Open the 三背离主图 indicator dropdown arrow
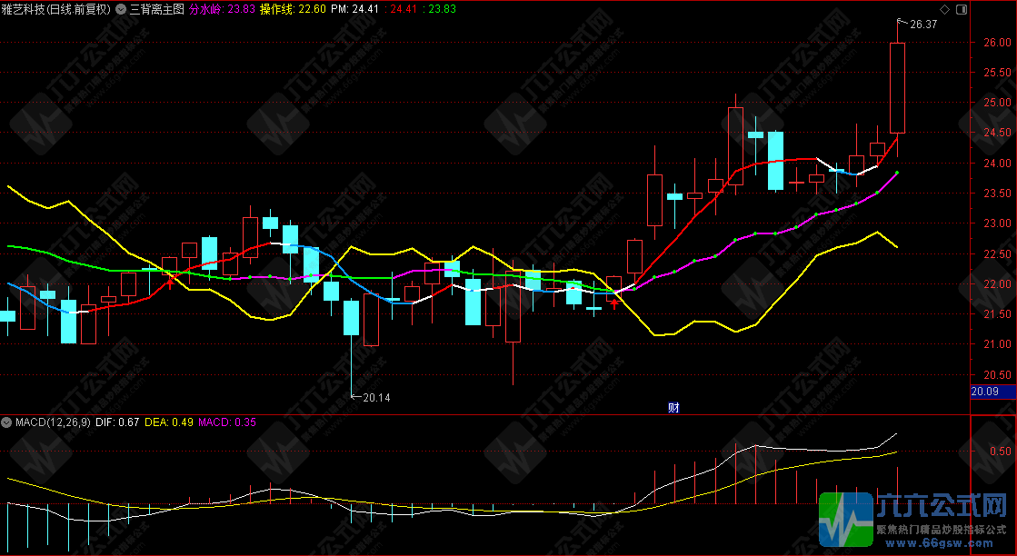 click(121, 10)
